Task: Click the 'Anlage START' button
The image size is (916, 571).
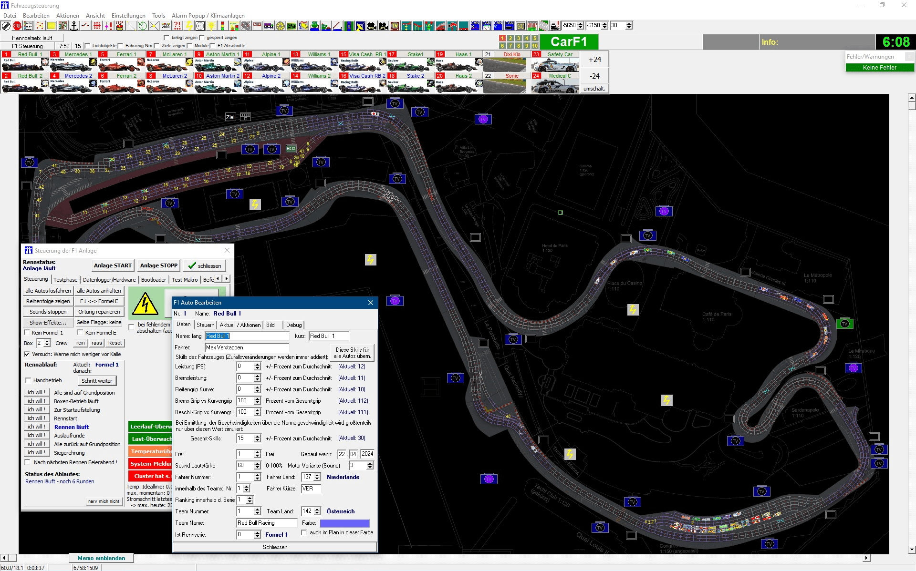Action: pyautogui.click(x=113, y=265)
